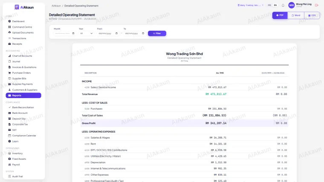Open Command Centre in the sidebar

[22, 27]
